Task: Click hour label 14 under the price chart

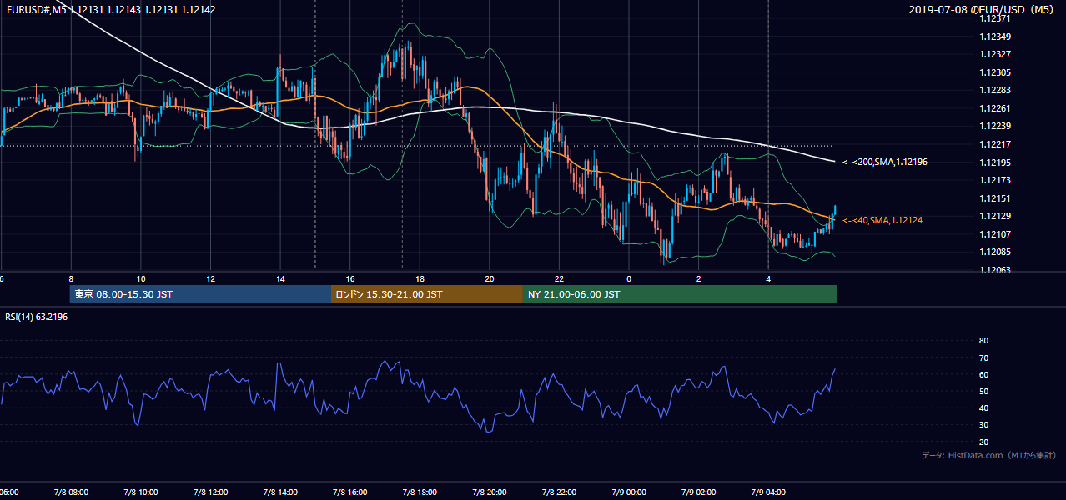Action: pos(280,278)
